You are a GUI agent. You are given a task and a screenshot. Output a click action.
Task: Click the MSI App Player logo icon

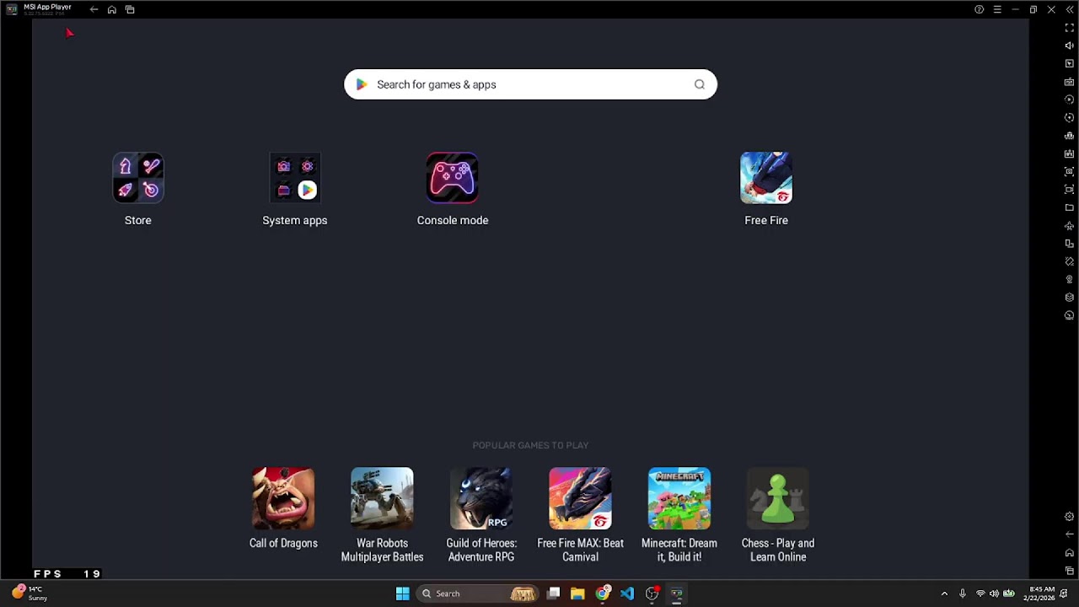coord(12,9)
